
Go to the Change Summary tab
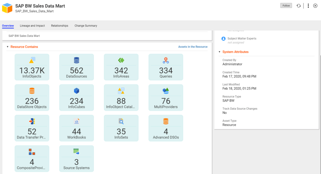(86, 26)
